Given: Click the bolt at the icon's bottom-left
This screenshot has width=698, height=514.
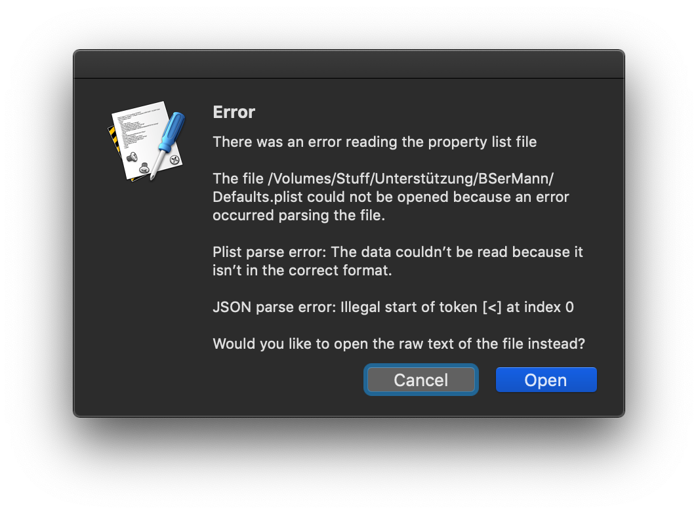Looking at the screenshot, I should click(x=131, y=157).
